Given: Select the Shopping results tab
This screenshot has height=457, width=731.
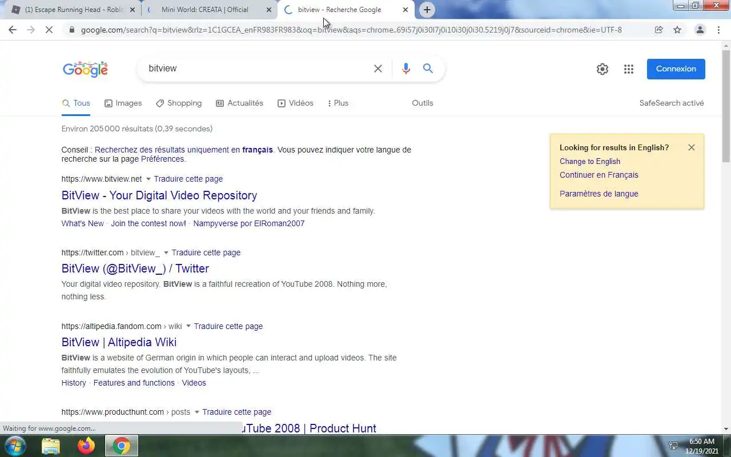Looking at the screenshot, I should (x=179, y=103).
